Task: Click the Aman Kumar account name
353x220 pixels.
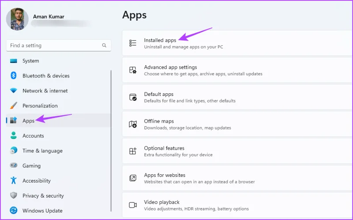Action: pyautogui.click(x=49, y=17)
